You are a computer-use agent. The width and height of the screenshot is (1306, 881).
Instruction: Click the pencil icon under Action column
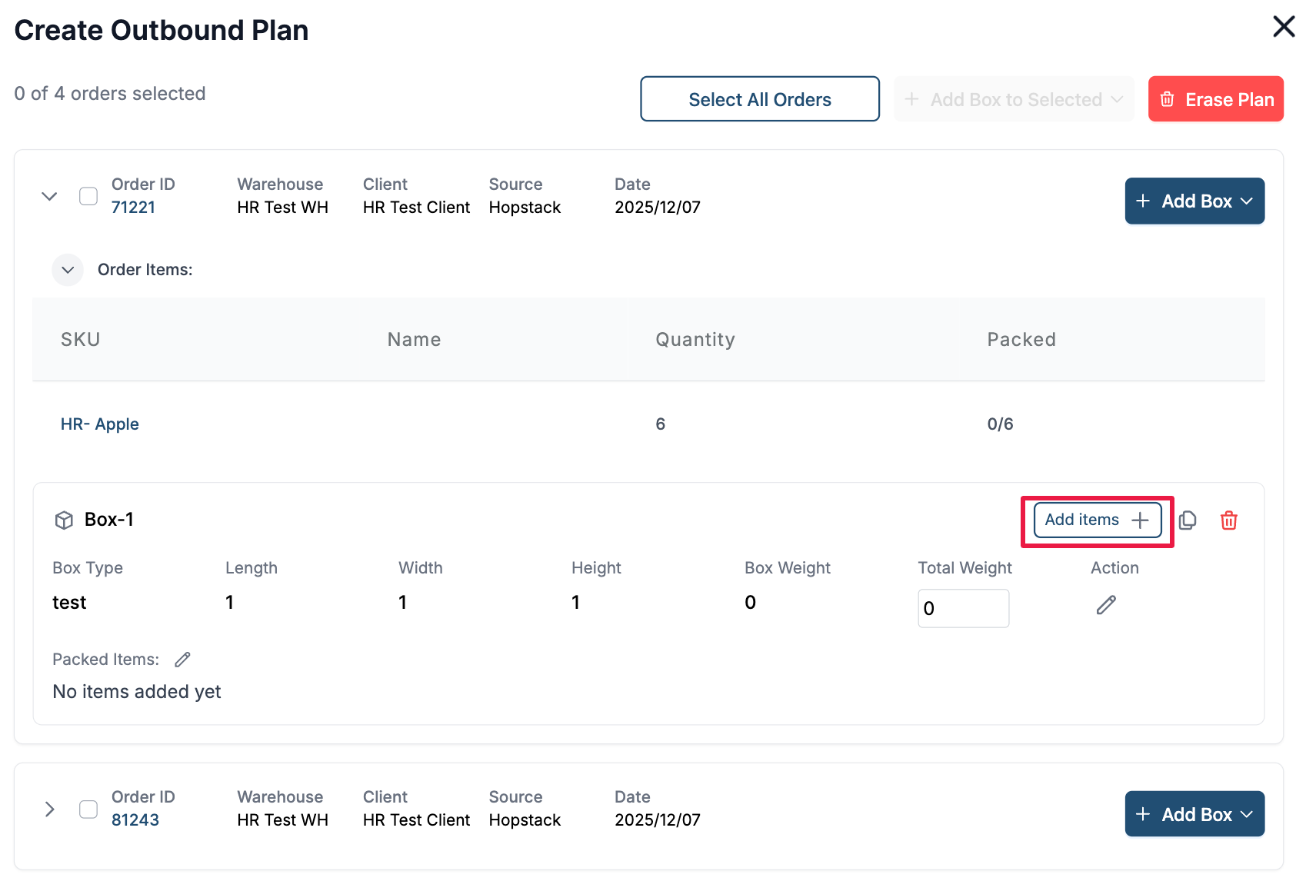click(1105, 605)
